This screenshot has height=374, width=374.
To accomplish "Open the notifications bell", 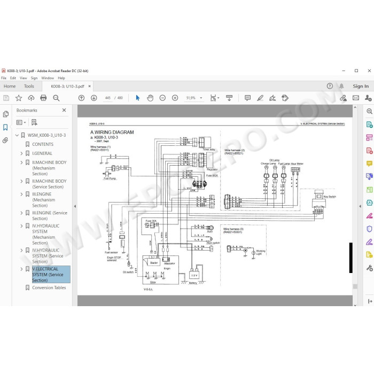I will (x=341, y=86).
